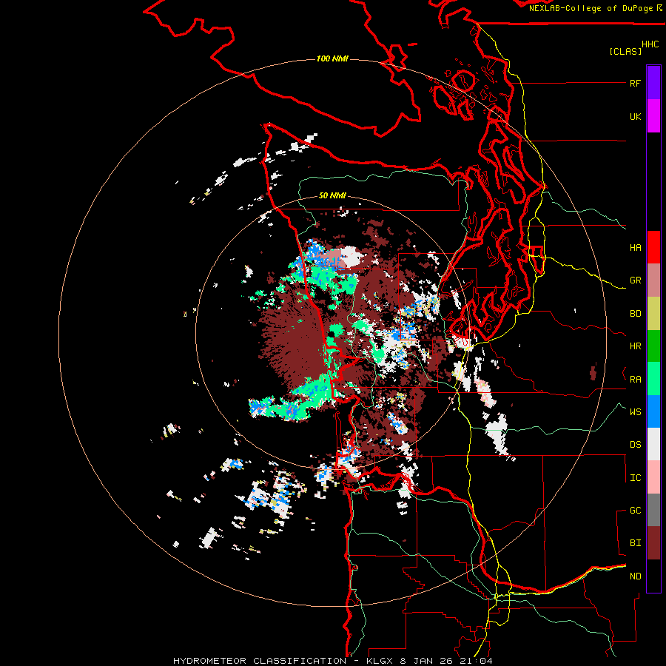Viewport: 666px width, 666px height.
Task: Click the 21:04 timestamp
Action: pyautogui.click(x=475, y=661)
